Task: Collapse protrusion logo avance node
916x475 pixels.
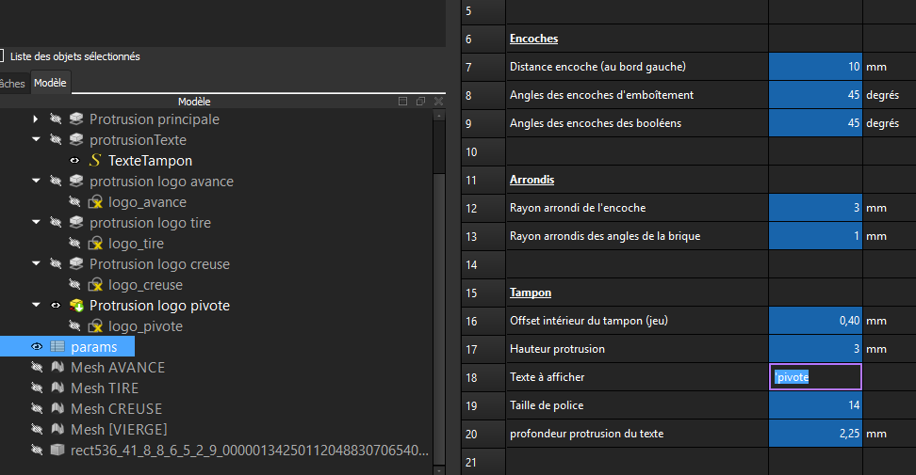Action: (36, 182)
